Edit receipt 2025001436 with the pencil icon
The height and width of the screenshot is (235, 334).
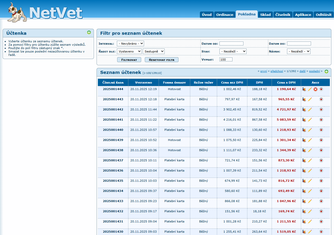pos(310,171)
